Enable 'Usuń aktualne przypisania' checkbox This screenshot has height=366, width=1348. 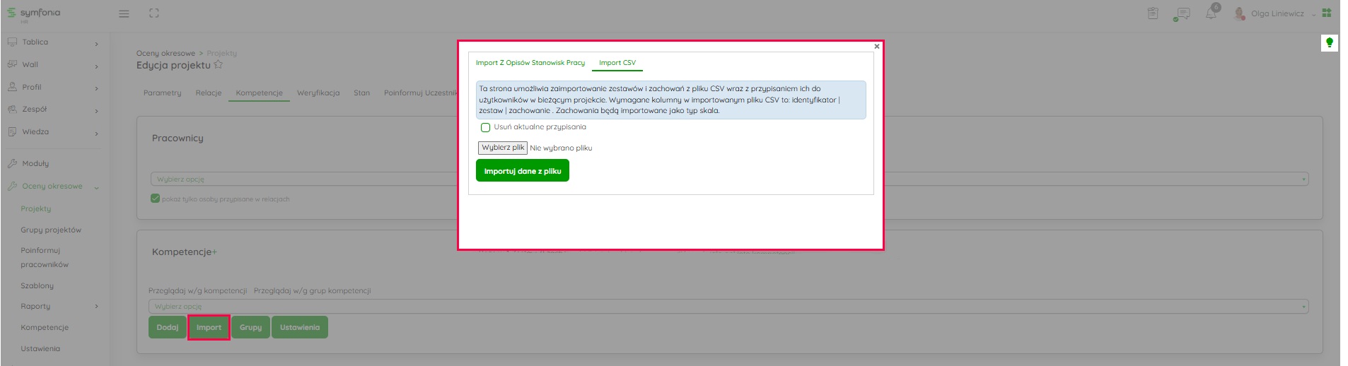485,128
